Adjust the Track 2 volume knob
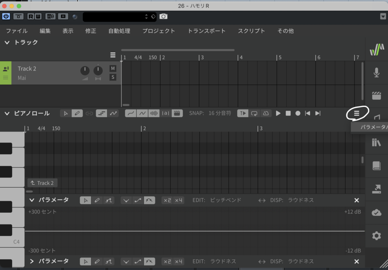 [x=85, y=71]
